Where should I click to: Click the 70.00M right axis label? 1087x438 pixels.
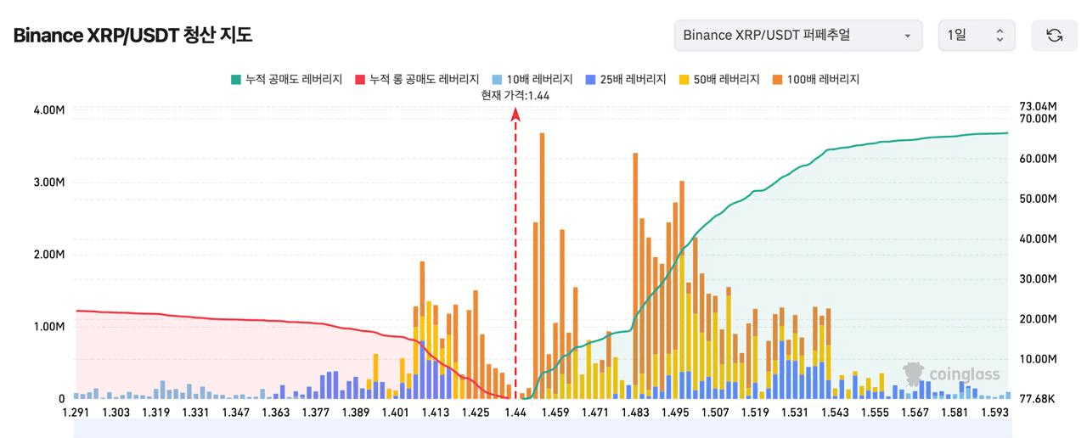click(x=1037, y=119)
